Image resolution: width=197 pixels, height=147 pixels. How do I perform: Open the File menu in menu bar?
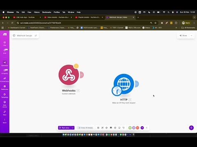[x=18, y=12]
